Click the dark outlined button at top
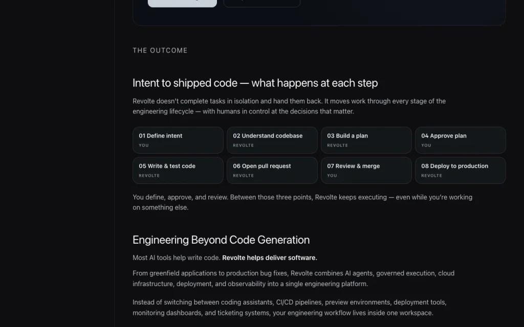 coord(261,3)
